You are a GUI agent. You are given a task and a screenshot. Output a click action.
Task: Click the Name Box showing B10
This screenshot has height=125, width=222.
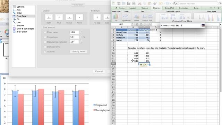121,24
